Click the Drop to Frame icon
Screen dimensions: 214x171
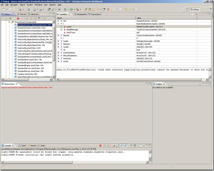coord(39,18)
